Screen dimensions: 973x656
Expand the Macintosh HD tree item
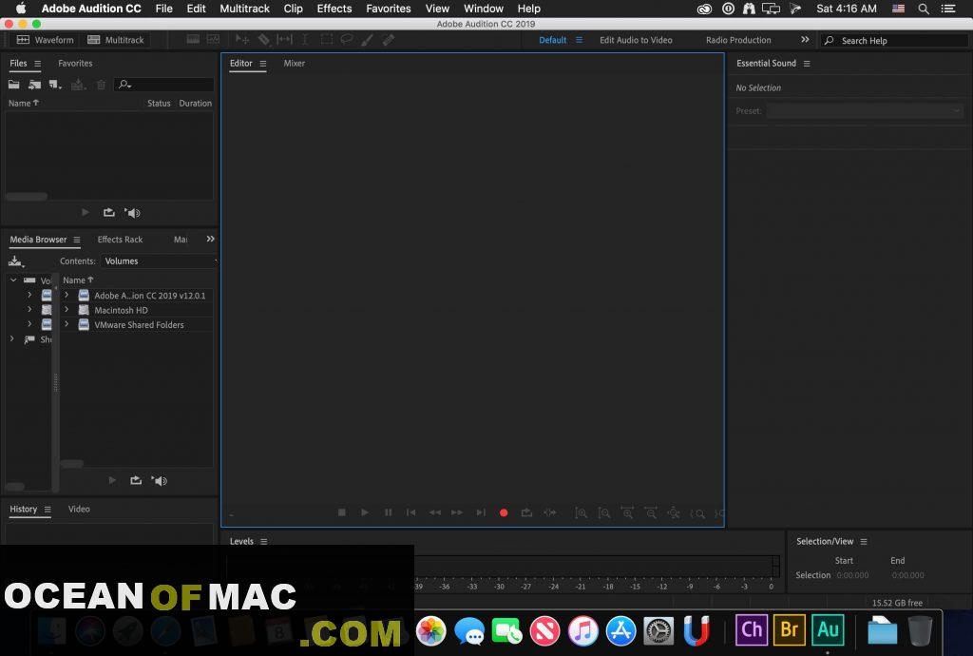click(x=67, y=310)
